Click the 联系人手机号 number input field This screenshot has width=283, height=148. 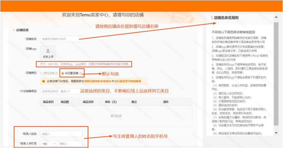coord(70,144)
